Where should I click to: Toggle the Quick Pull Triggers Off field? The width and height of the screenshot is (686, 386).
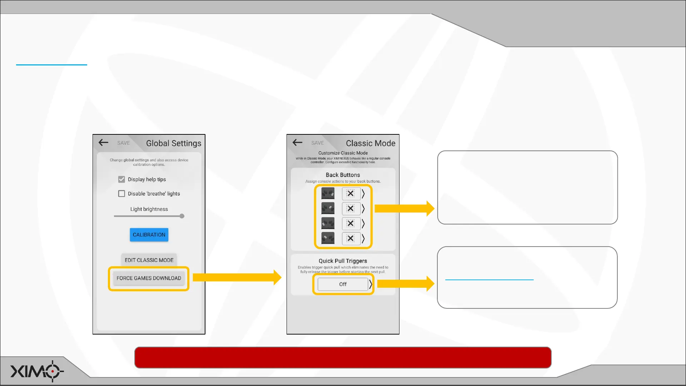click(x=343, y=284)
